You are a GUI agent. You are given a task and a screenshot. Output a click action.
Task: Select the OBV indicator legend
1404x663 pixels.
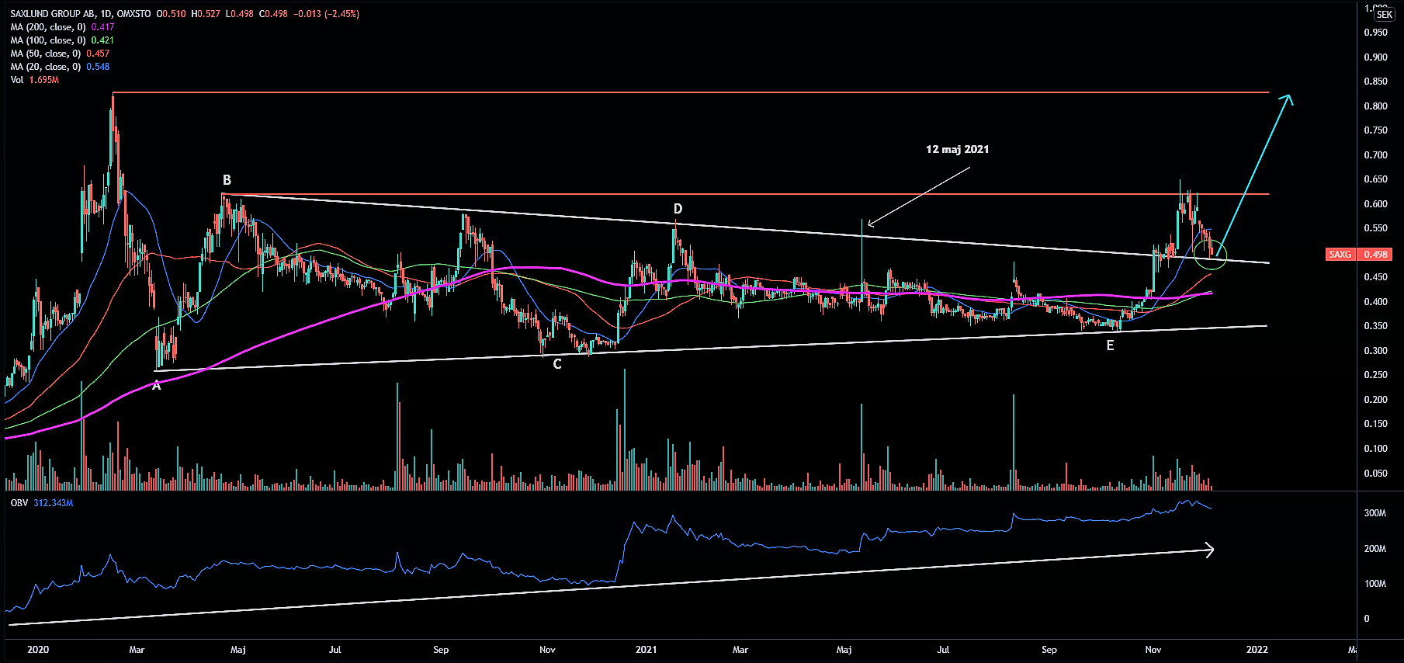click(x=19, y=503)
